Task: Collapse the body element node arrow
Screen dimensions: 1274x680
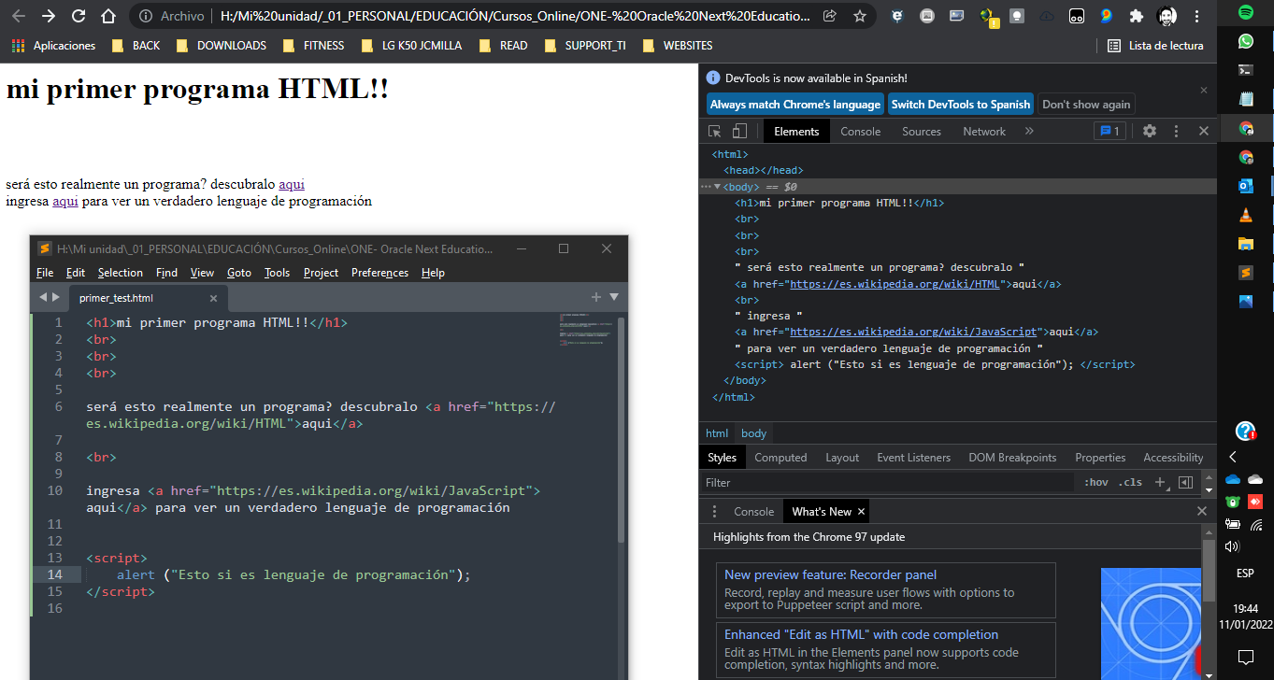Action: point(717,187)
